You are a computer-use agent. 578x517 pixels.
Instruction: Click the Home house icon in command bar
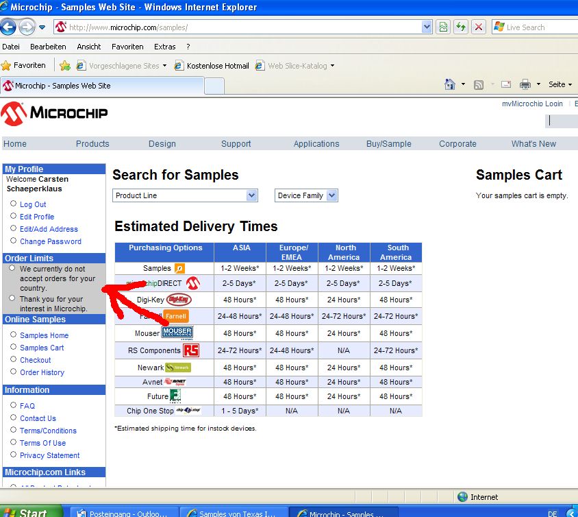(x=450, y=84)
